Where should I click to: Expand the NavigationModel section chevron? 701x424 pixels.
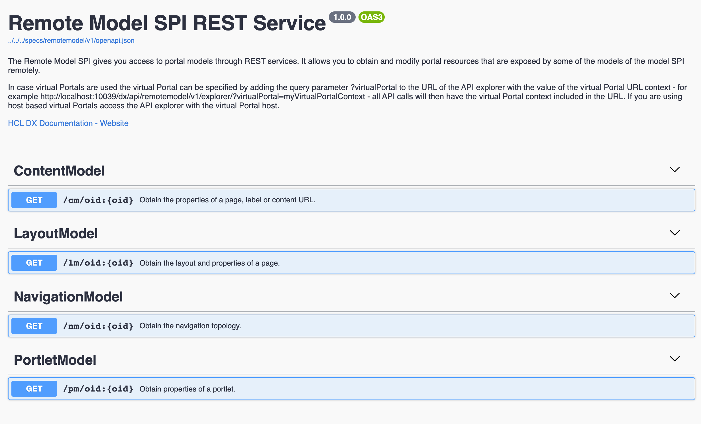(675, 296)
